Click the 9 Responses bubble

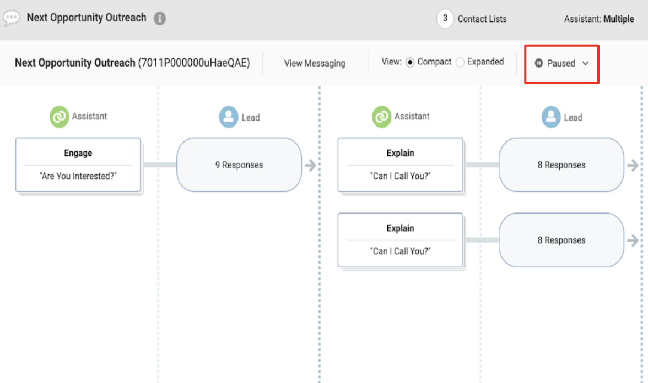[239, 165]
